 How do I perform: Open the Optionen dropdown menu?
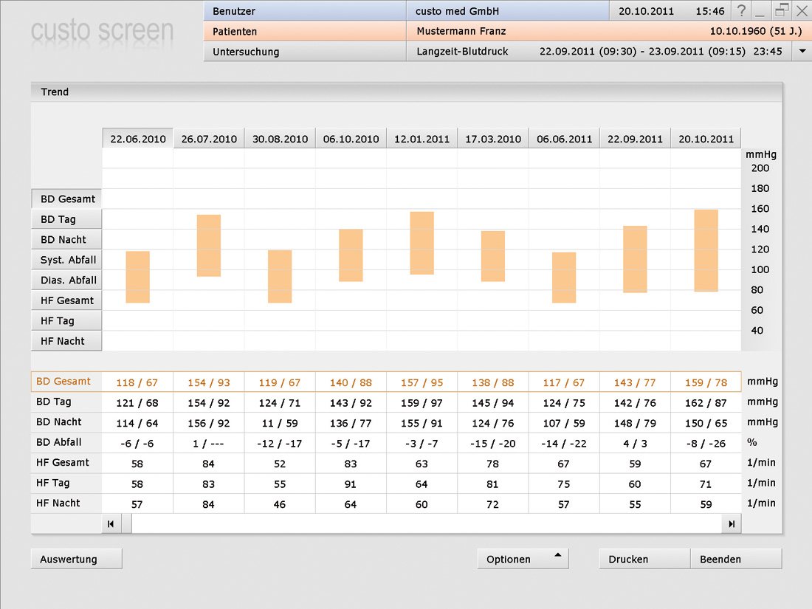click(523, 559)
